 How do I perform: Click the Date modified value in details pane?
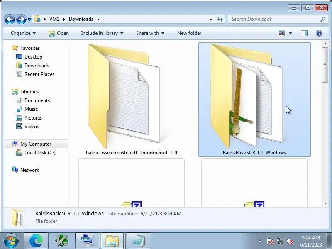[x=161, y=214]
